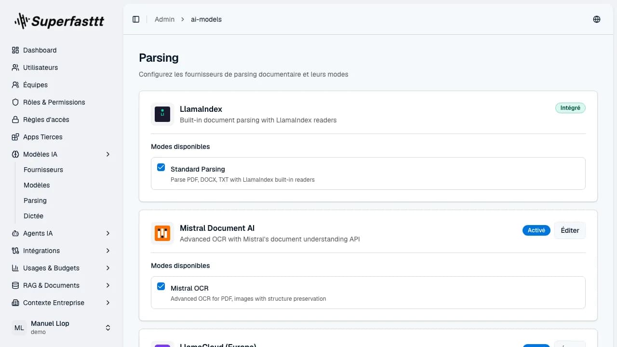This screenshot has height=347, width=617.
Task: Expand the Agents IA chevron
Action: point(108,233)
